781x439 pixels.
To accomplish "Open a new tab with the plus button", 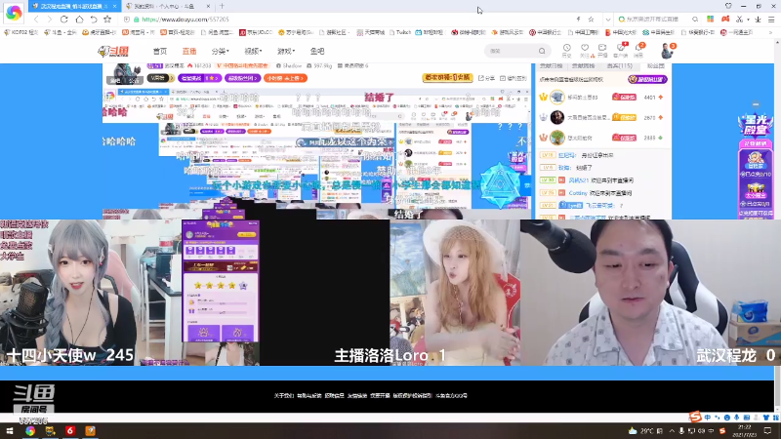I will (x=222, y=6).
